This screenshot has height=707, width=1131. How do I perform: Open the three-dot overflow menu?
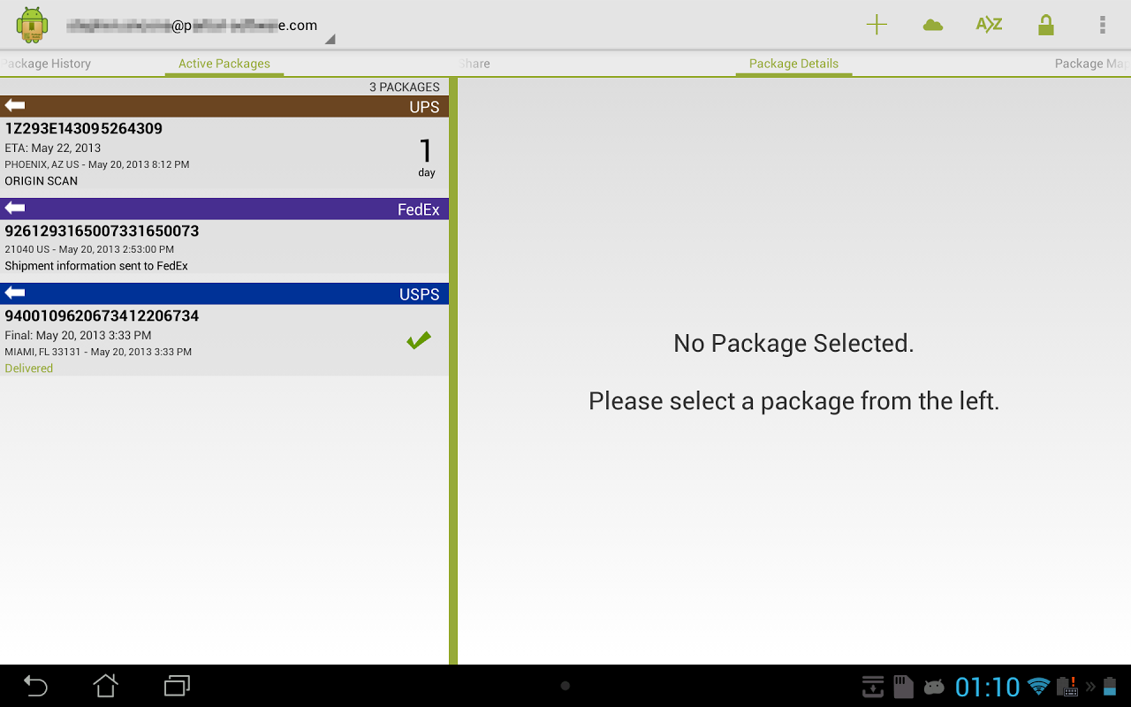pos(1102,25)
